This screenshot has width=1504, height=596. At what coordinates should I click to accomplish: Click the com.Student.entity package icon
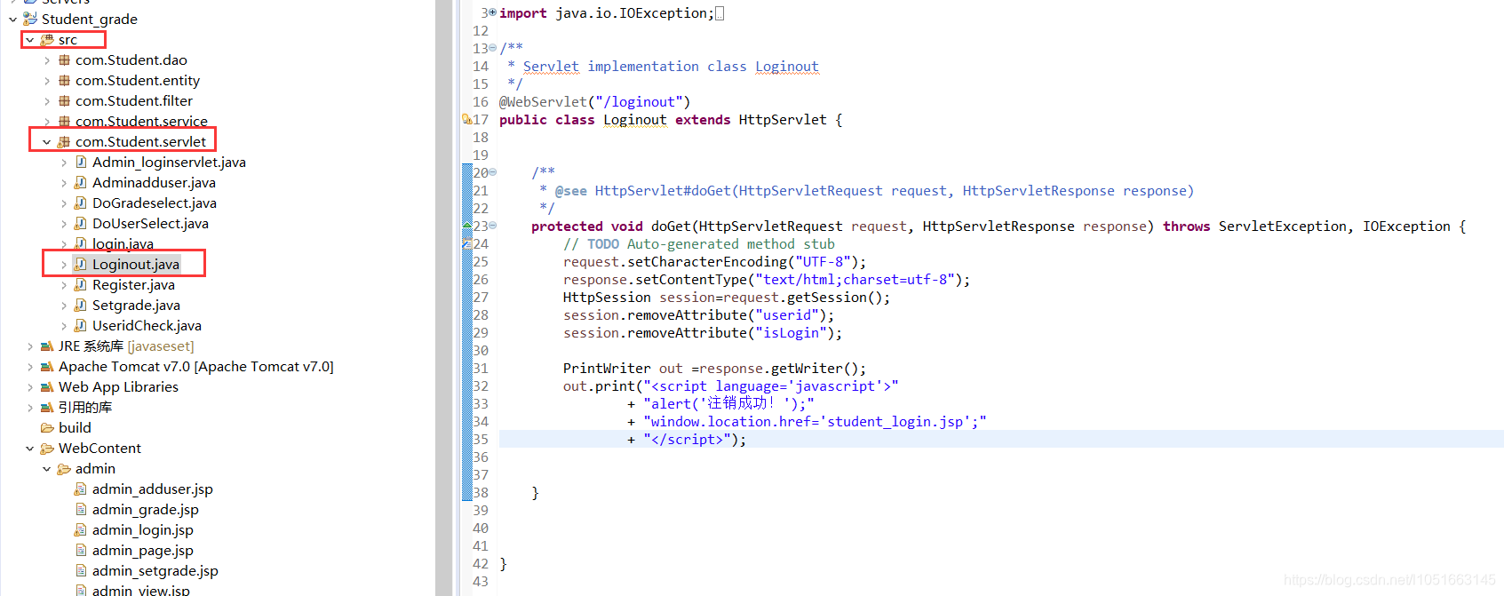coord(64,81)
